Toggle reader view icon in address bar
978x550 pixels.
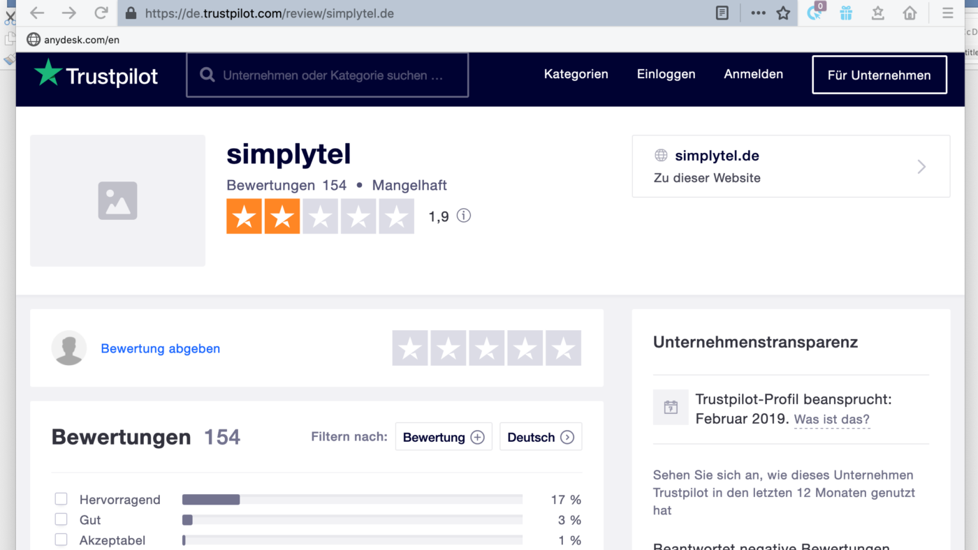coord(722,13)
